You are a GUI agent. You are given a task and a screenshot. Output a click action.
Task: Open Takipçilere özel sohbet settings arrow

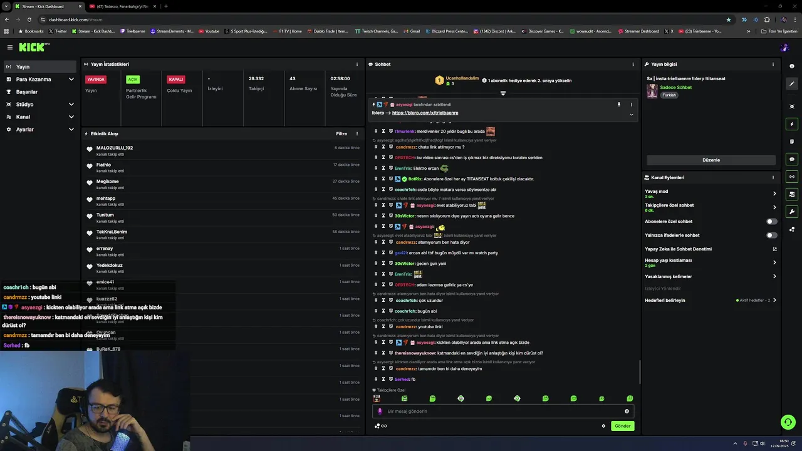pos(774,207)
